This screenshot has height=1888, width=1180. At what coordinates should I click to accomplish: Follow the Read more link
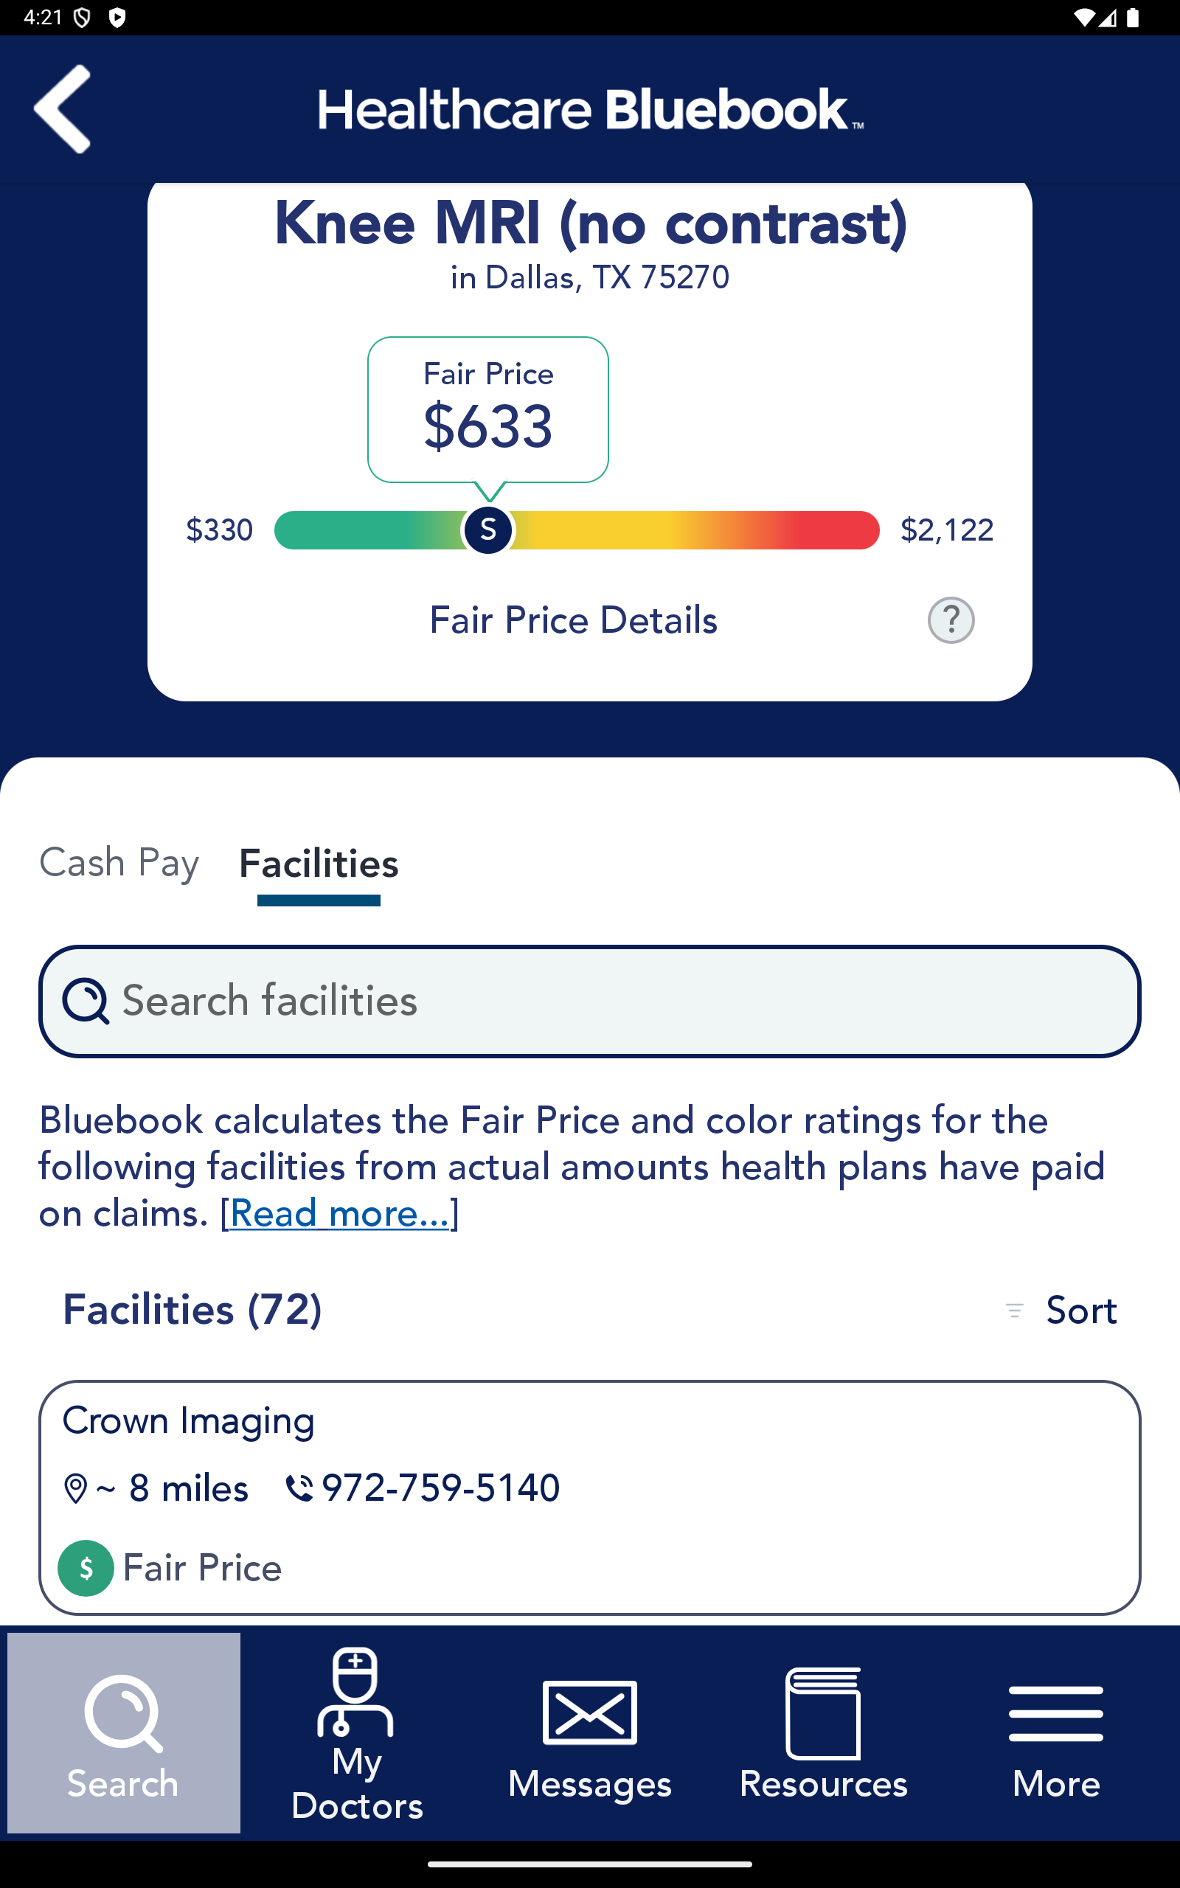[339, 1214]
